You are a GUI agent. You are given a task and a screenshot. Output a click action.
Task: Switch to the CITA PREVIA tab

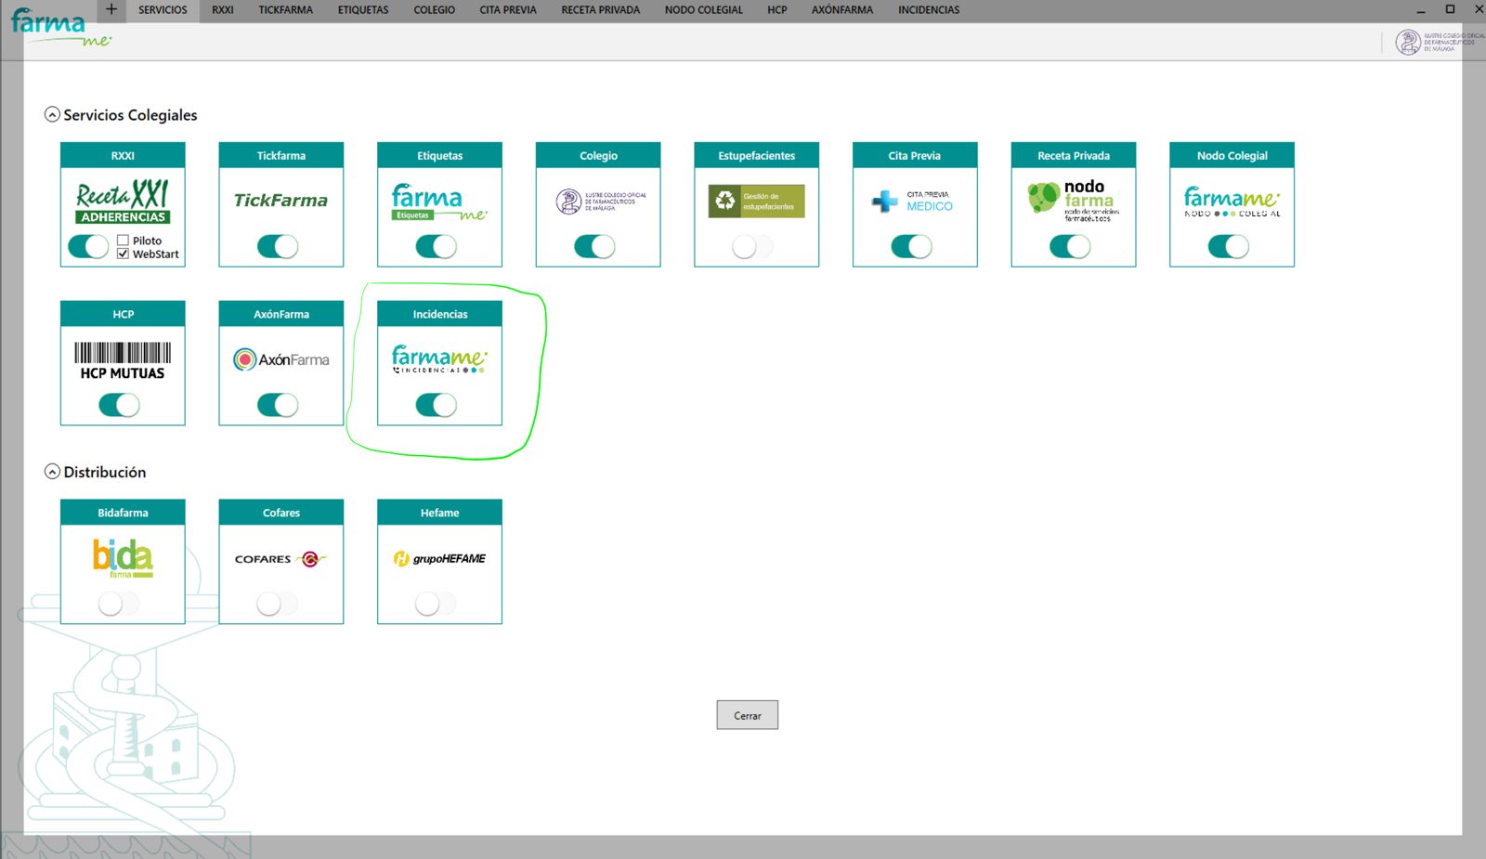click(x=508, y=10)
